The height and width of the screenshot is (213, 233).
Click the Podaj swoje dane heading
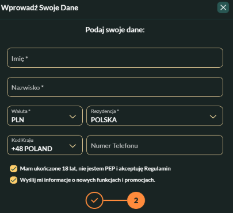coord(115,30)
